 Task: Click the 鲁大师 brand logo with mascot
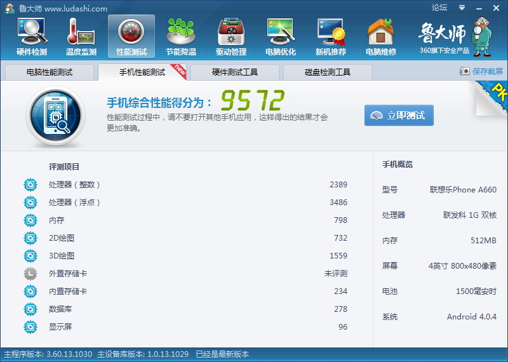click(x=455, y=37)
